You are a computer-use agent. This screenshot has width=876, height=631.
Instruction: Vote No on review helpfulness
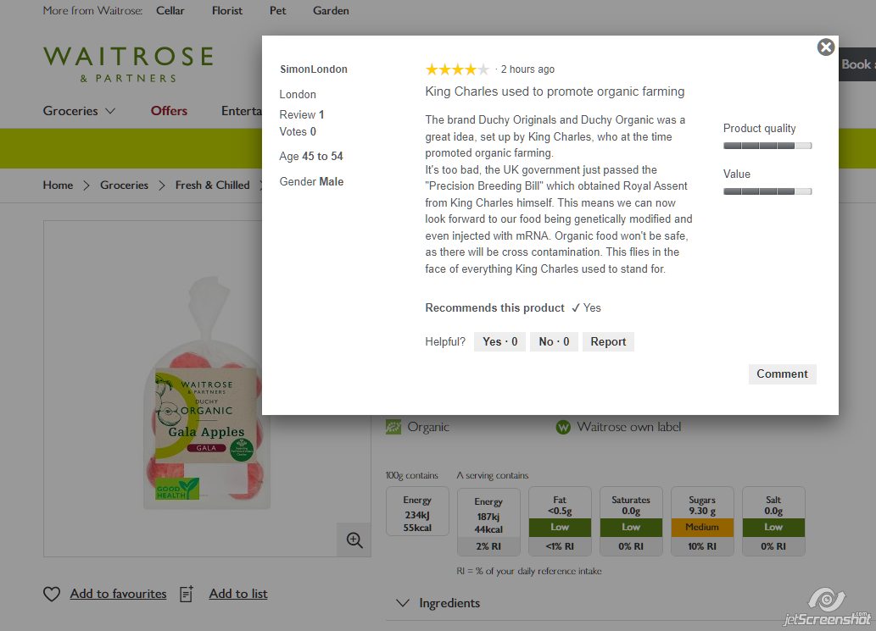[554, 342]
